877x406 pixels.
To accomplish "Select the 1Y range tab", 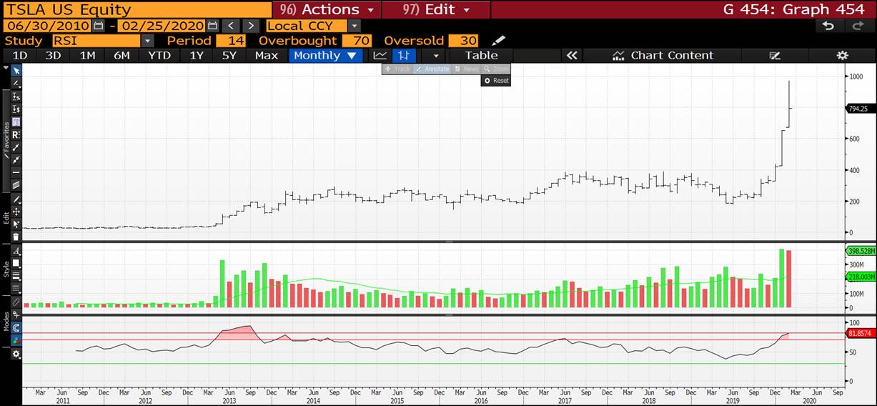I will coord(196,55).
